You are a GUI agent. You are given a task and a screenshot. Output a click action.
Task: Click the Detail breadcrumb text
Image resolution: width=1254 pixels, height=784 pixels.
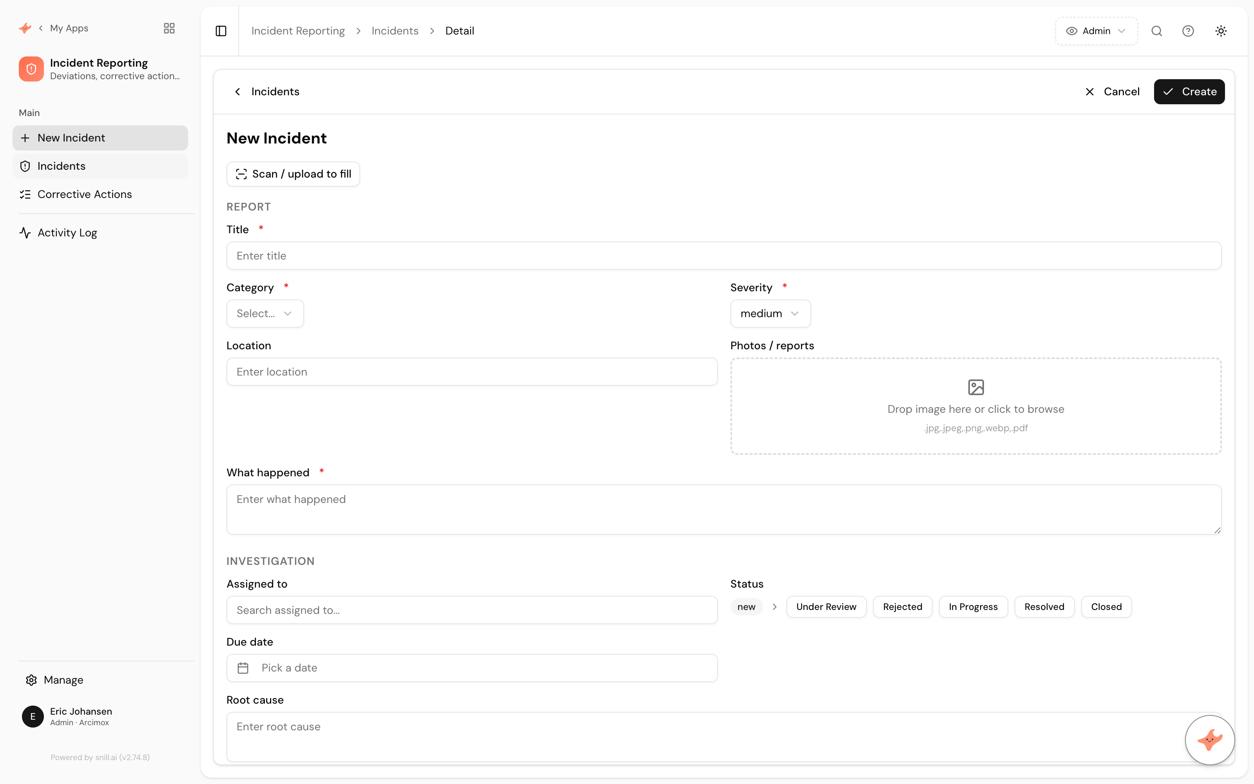460,31
